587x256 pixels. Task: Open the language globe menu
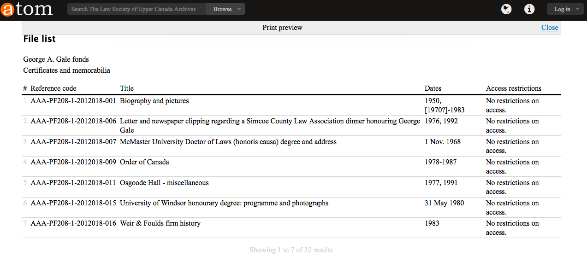506,9
